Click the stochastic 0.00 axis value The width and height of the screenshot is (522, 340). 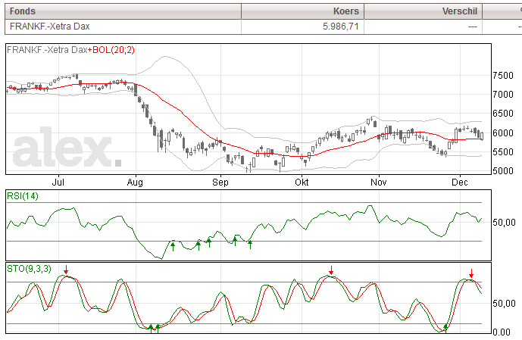[x=502, y=332]
